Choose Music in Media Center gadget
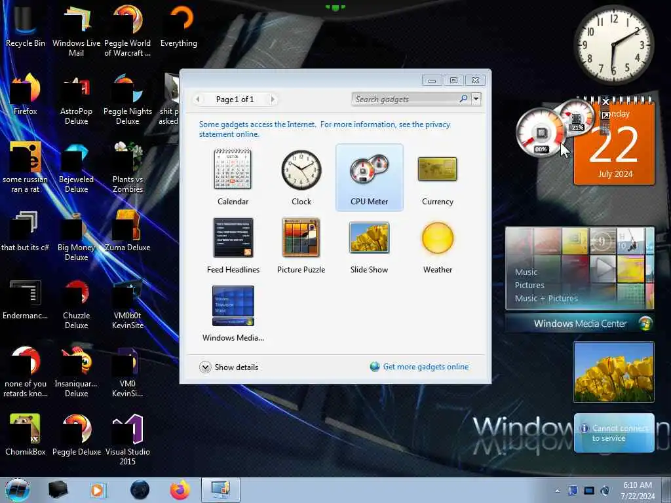The image size is (671, 503). [526, 272]
